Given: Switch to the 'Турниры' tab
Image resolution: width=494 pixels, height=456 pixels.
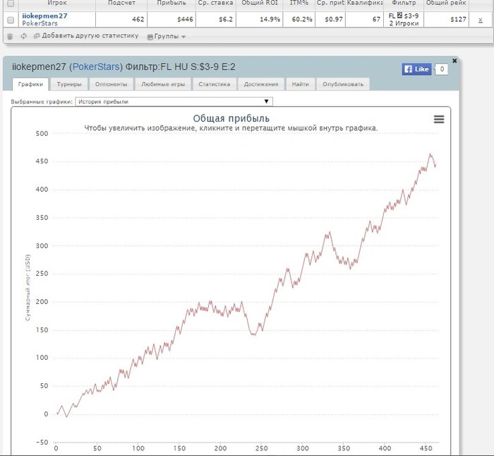Looking at the screenshot, I should click(69, 84).
